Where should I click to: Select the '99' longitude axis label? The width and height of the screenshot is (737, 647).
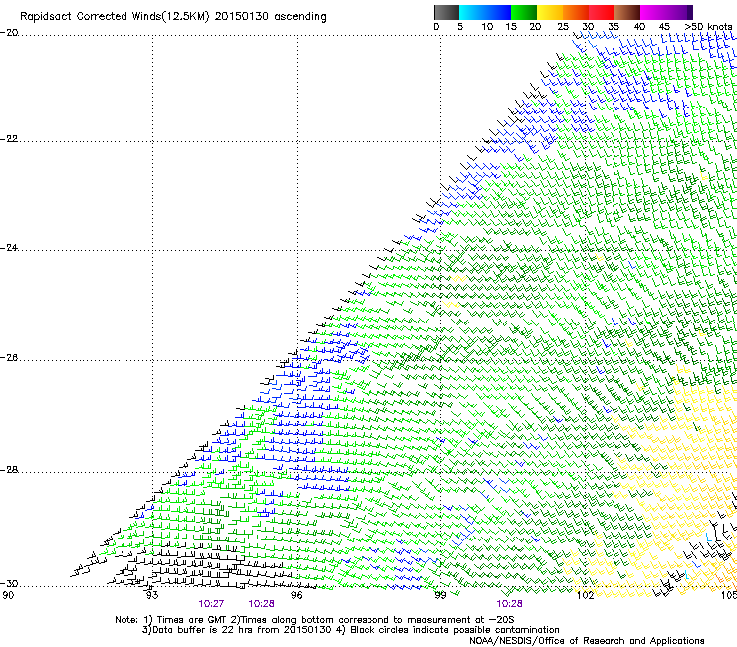click(x=440, y=596)
